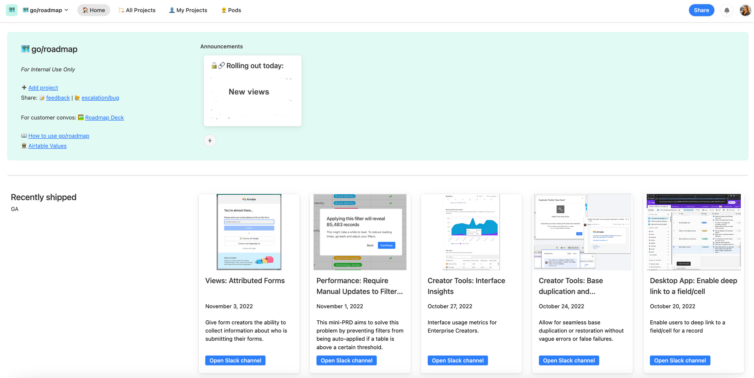Open the feedback link
Viewport: 754px width, 378px height.
coord(58,98)
